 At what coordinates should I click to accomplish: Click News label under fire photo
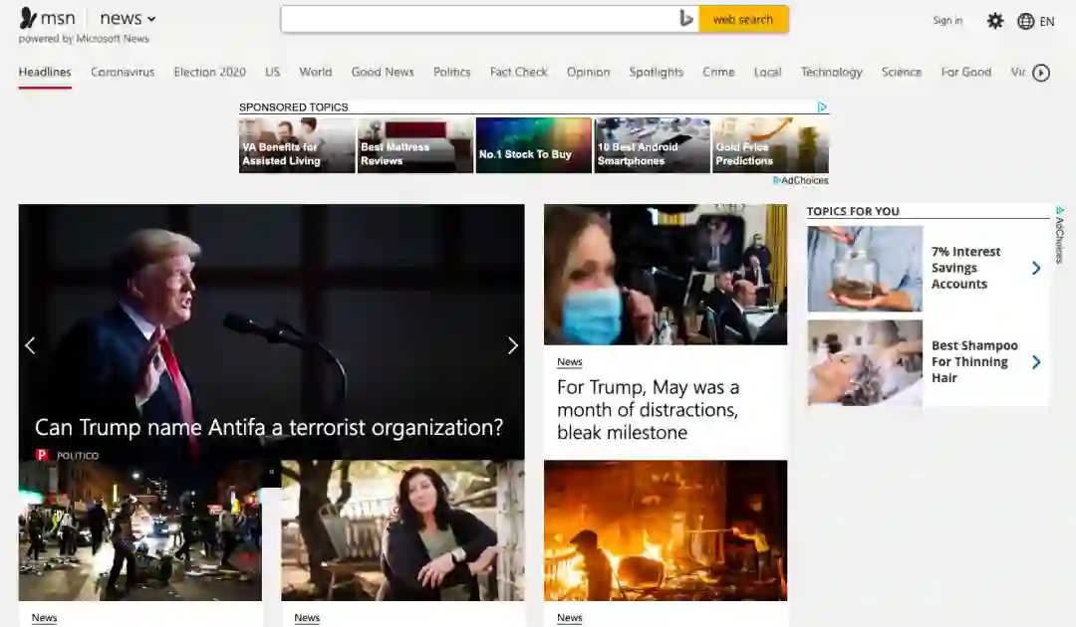(570, 617)
